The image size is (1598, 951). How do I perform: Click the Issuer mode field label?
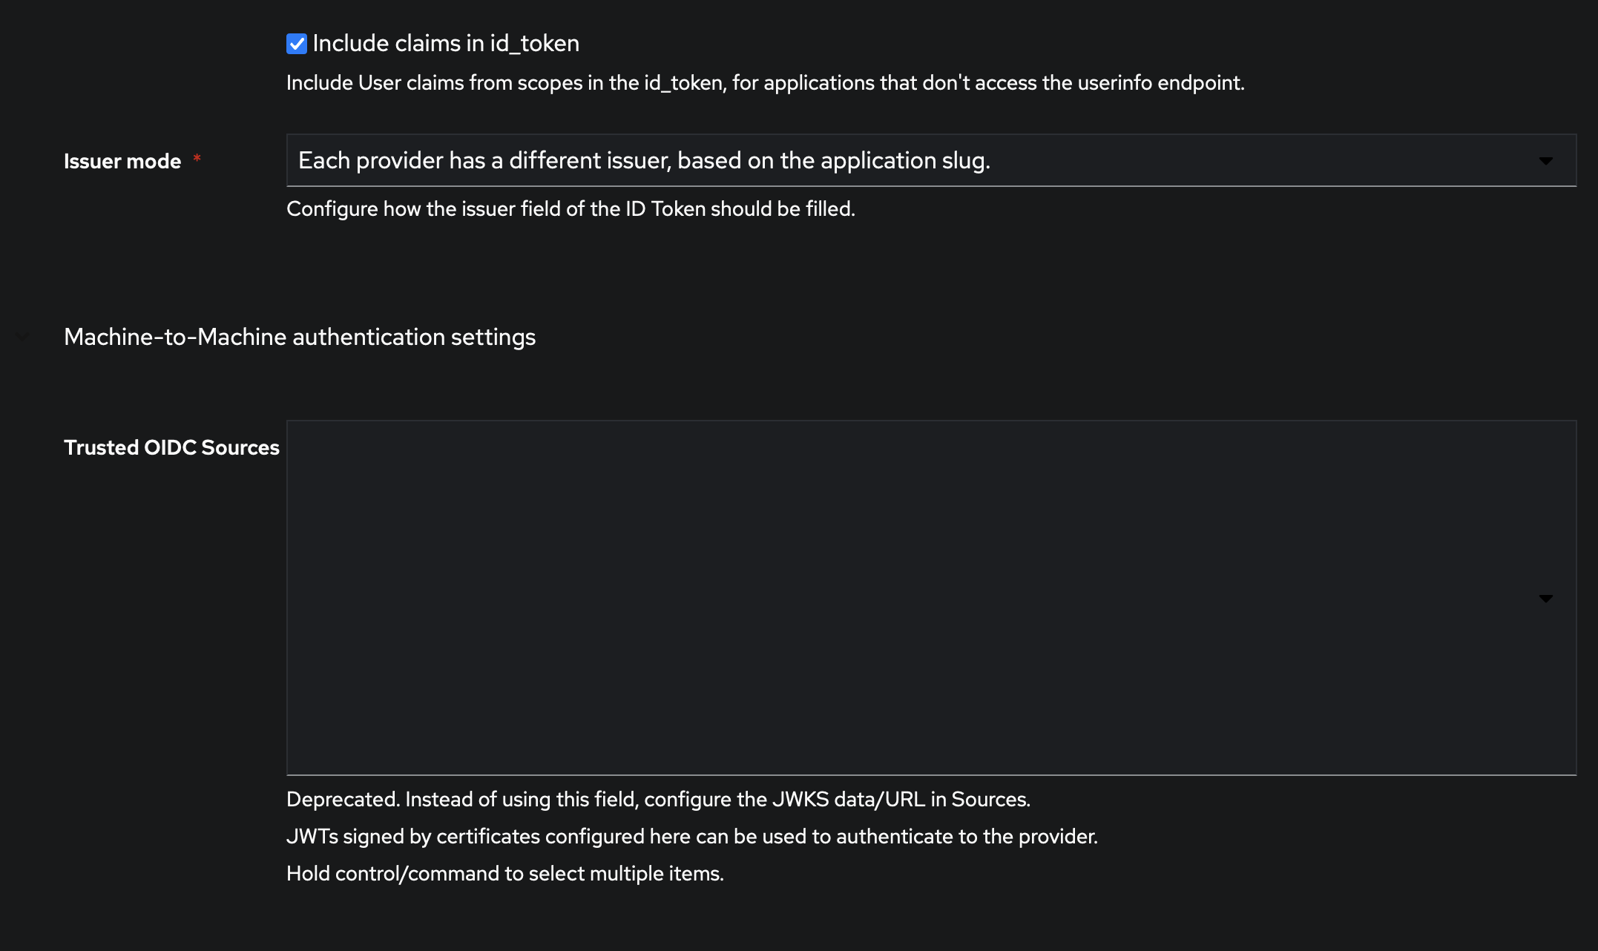(122, 160)
